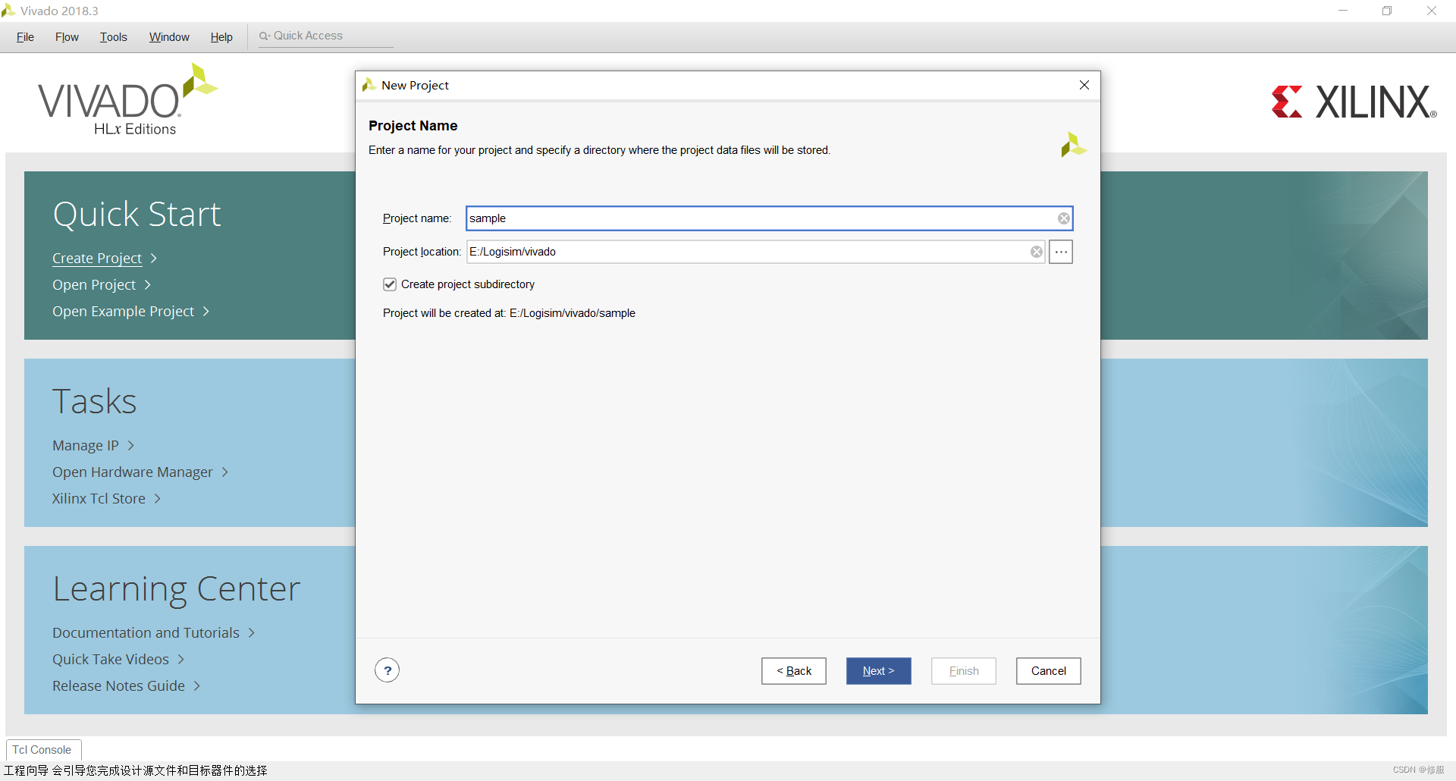Go to the next wizard step
The image size is (1456, 781).
[878, 671]
